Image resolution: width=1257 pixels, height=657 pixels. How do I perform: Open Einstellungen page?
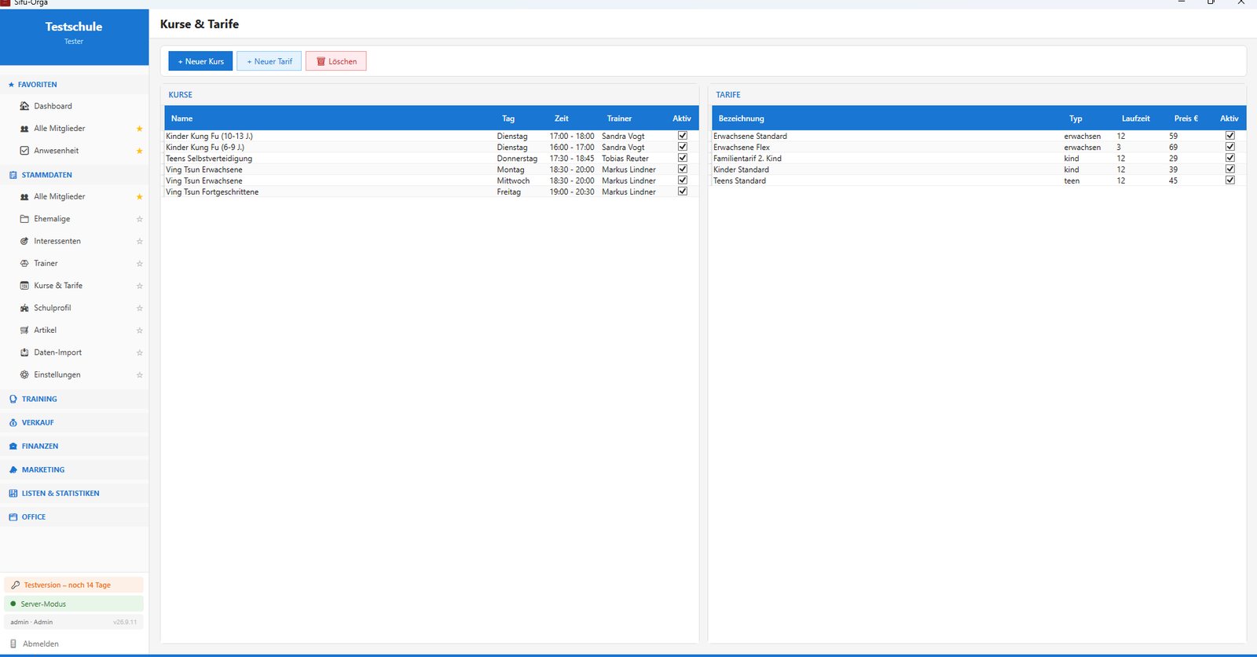[57, 374]
